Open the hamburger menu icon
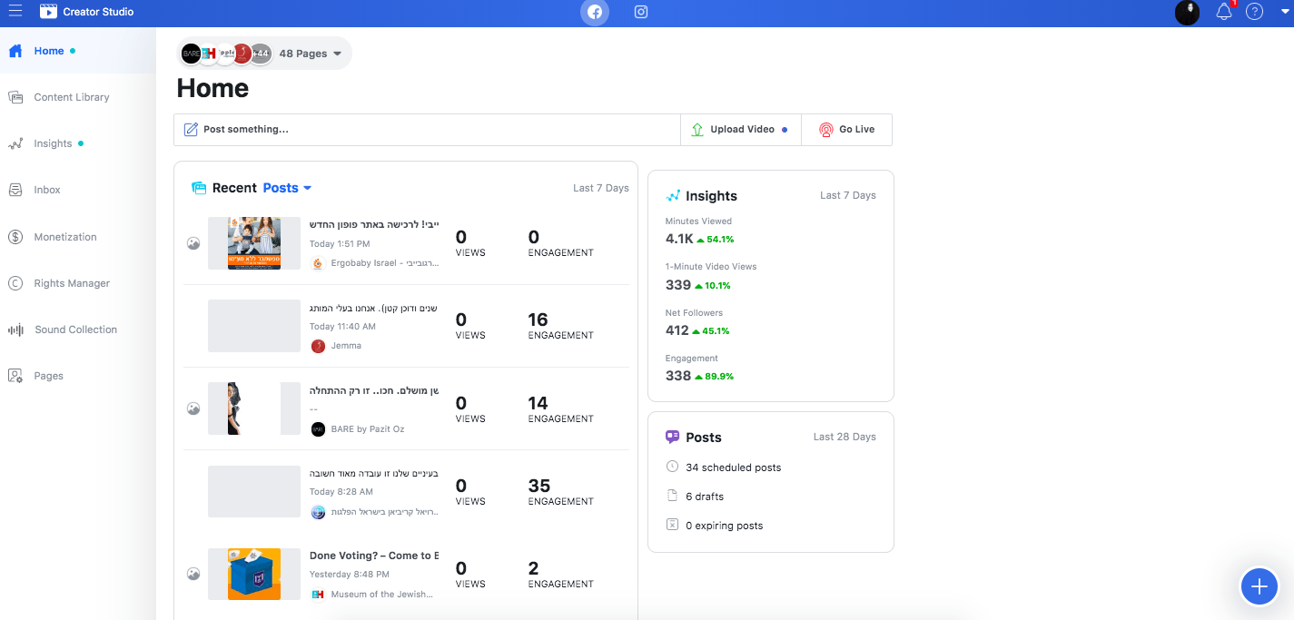Screen dimensions: 1294x620 (15, 12)
